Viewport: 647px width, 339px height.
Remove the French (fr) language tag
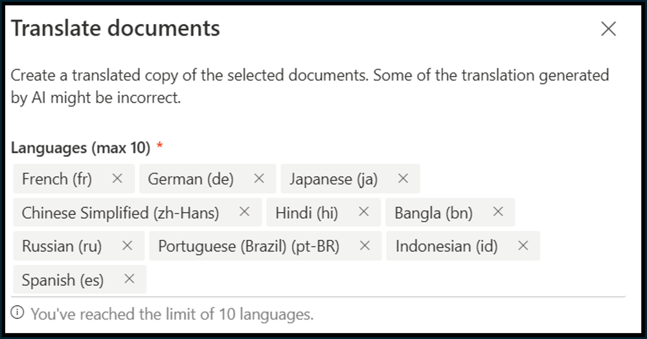(x=117, y=178)
